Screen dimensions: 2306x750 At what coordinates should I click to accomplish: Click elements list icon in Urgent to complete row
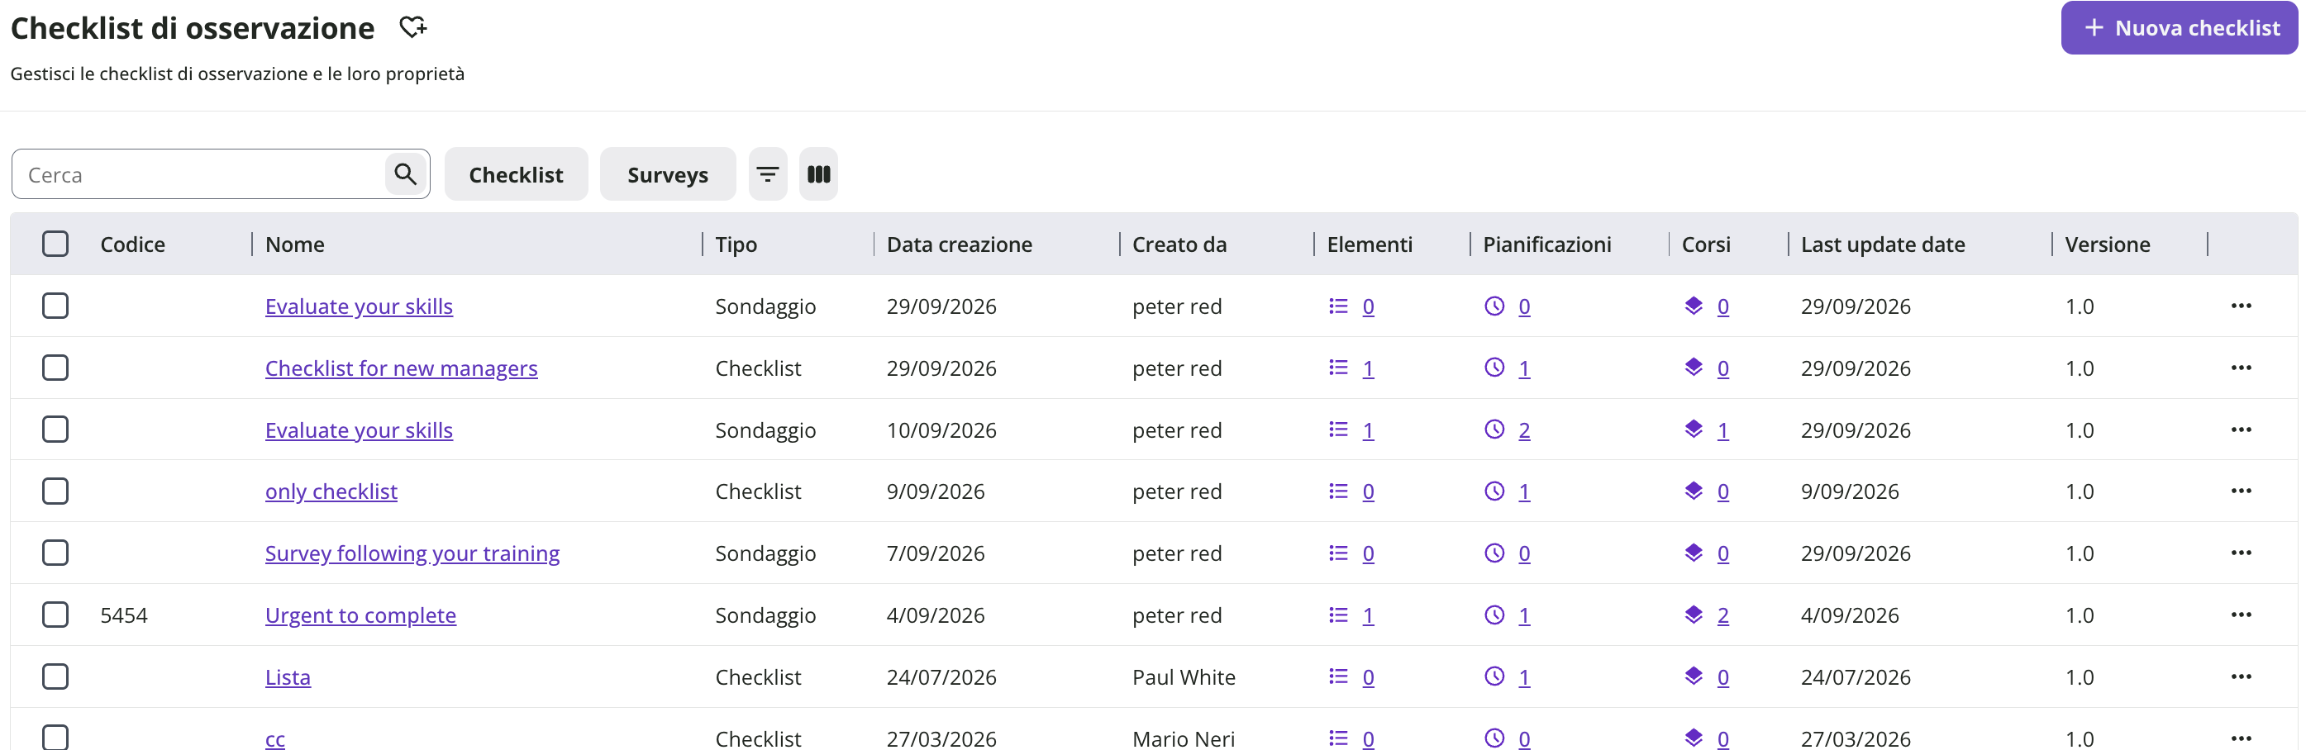pyautogui.click(x=1338, y=615)
